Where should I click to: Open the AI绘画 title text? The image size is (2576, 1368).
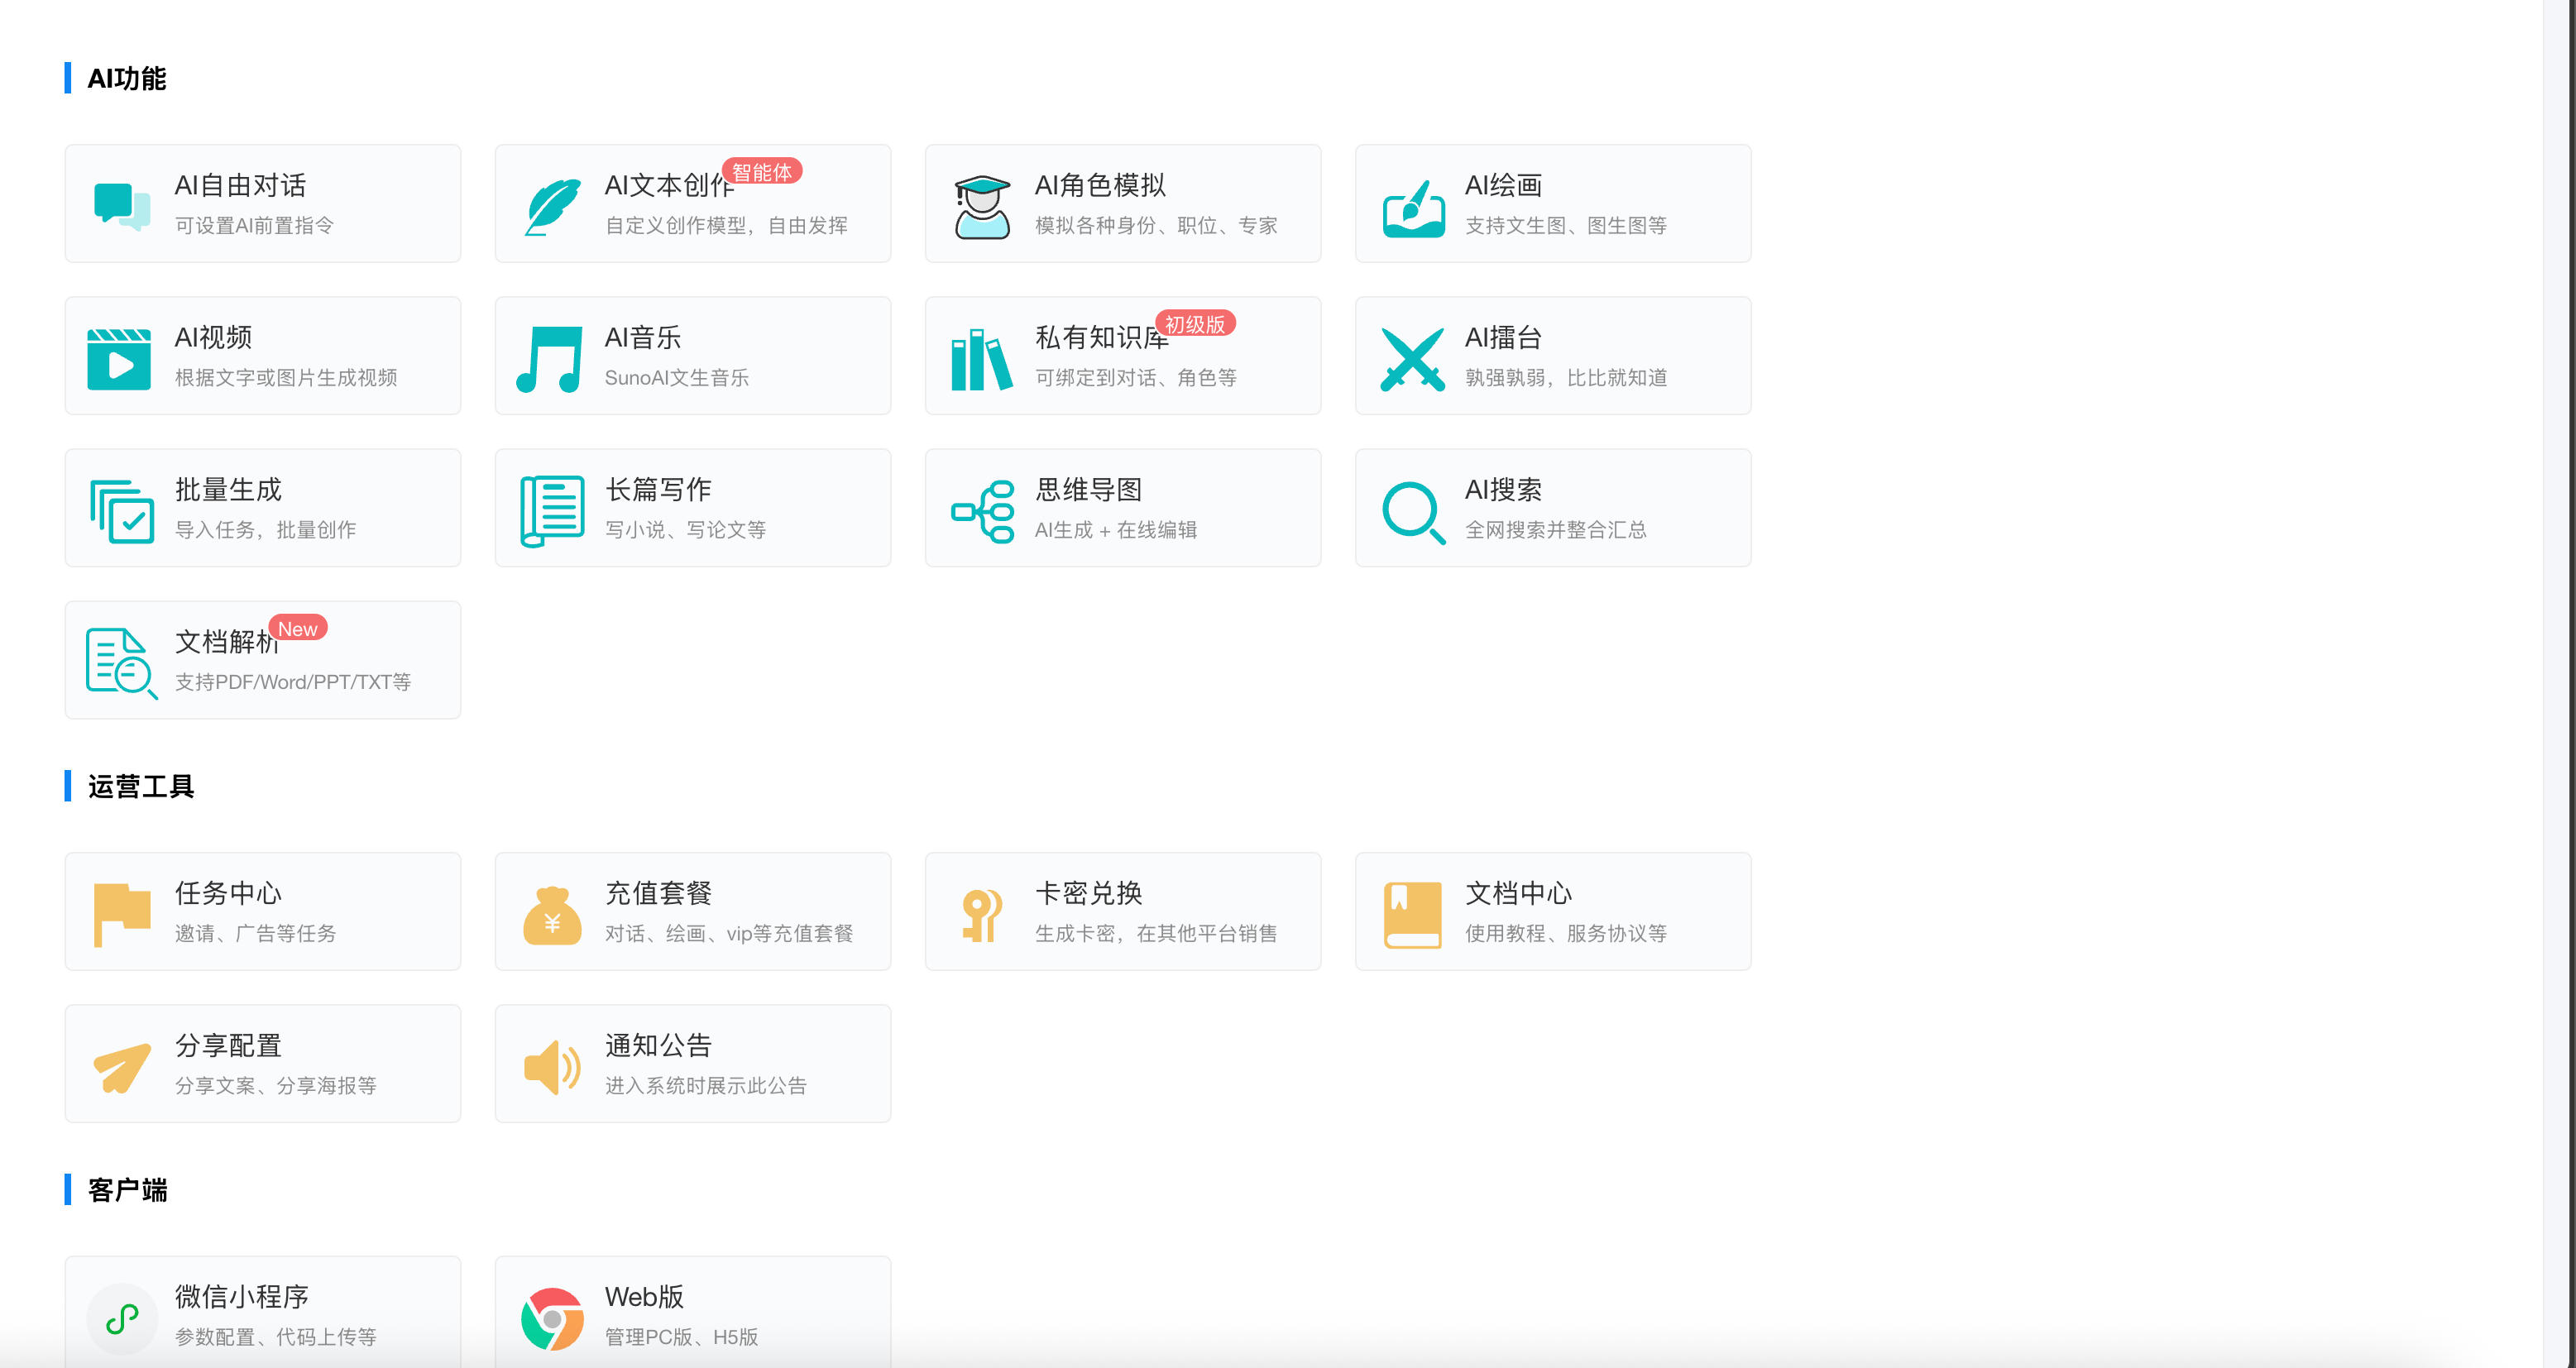click(x=1503, y=186)
